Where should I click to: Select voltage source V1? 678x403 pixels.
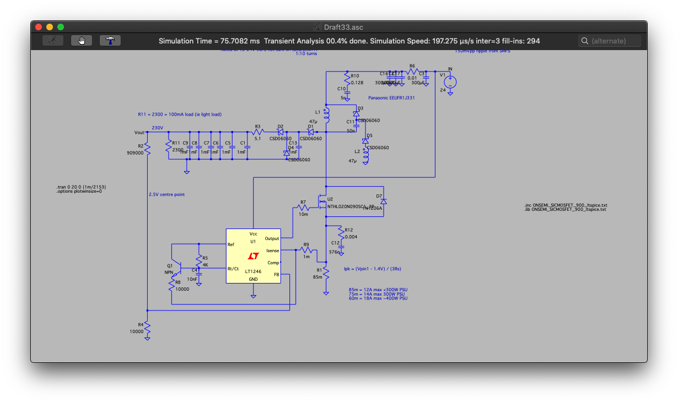(x=450, y=82)
